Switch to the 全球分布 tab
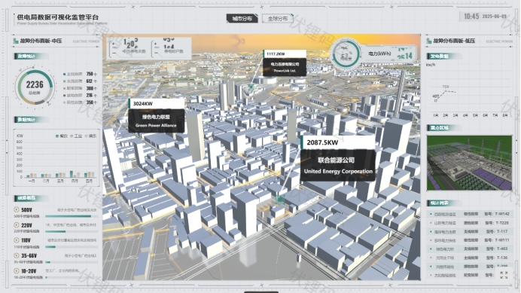 pos(278,18)
